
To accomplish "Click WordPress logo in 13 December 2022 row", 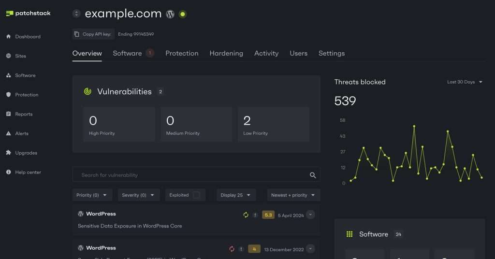I will coord(81,248).
